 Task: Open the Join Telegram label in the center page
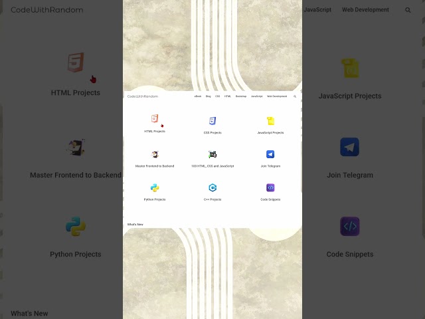pos(270,166)
